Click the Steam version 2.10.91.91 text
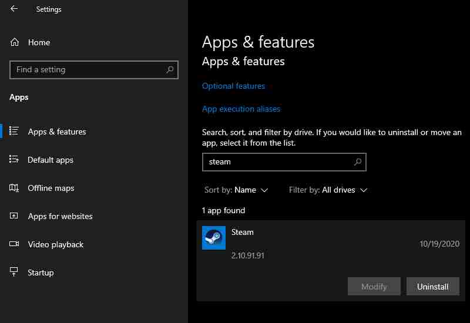The width and height of the screenshot is (470, 323). pyautogui.click(x=247, y=255)
